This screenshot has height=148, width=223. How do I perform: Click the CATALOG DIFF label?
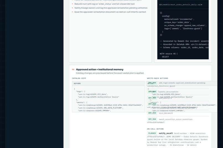tap(79, 78)
